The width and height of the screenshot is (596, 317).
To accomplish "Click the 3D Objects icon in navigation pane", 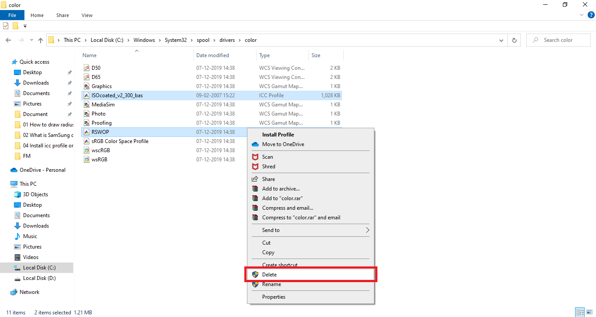I will click(17, 194).
